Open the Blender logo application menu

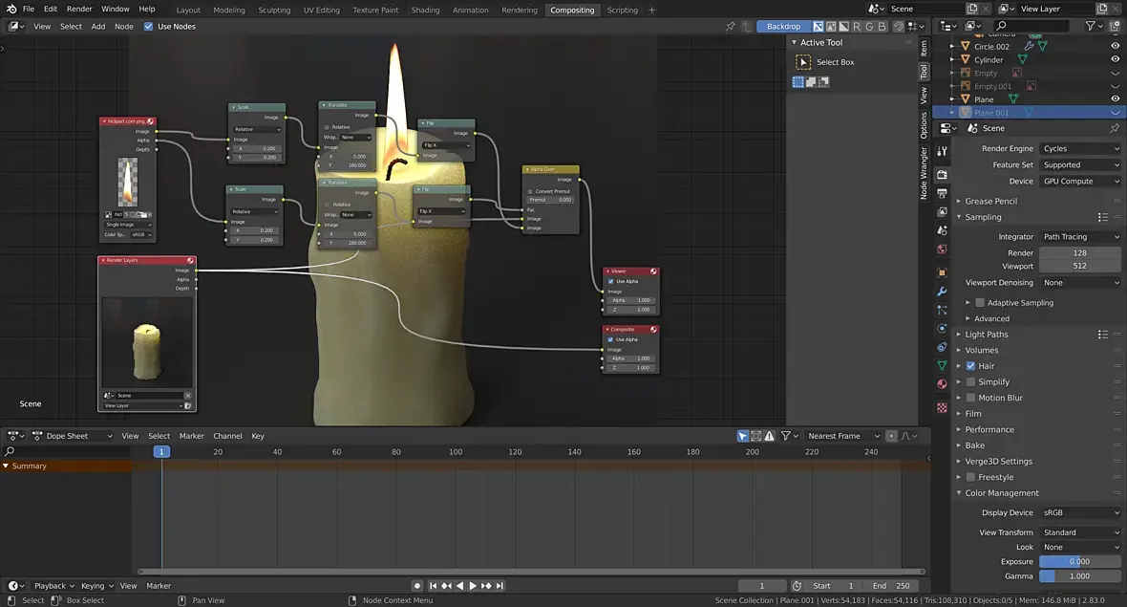coord(11,9)
